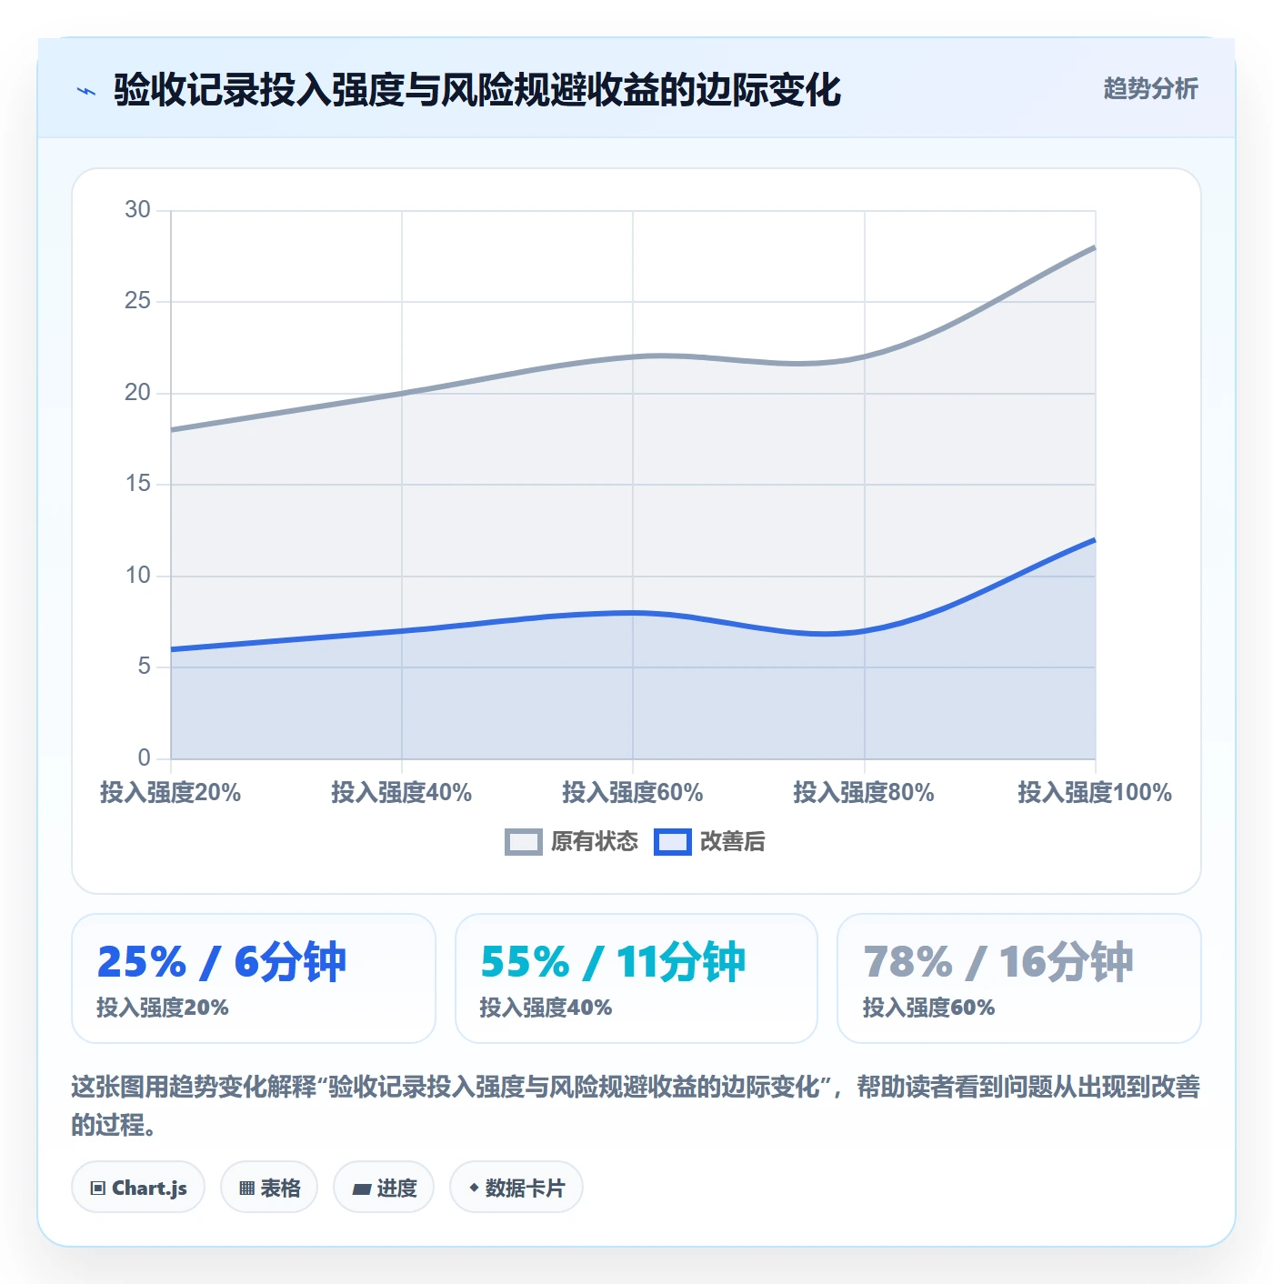Click the 原有状态 legend label
The width and height of the screenshot is (1273, 1284).
595,842
